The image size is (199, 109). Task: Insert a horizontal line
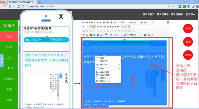coord(118,27)
